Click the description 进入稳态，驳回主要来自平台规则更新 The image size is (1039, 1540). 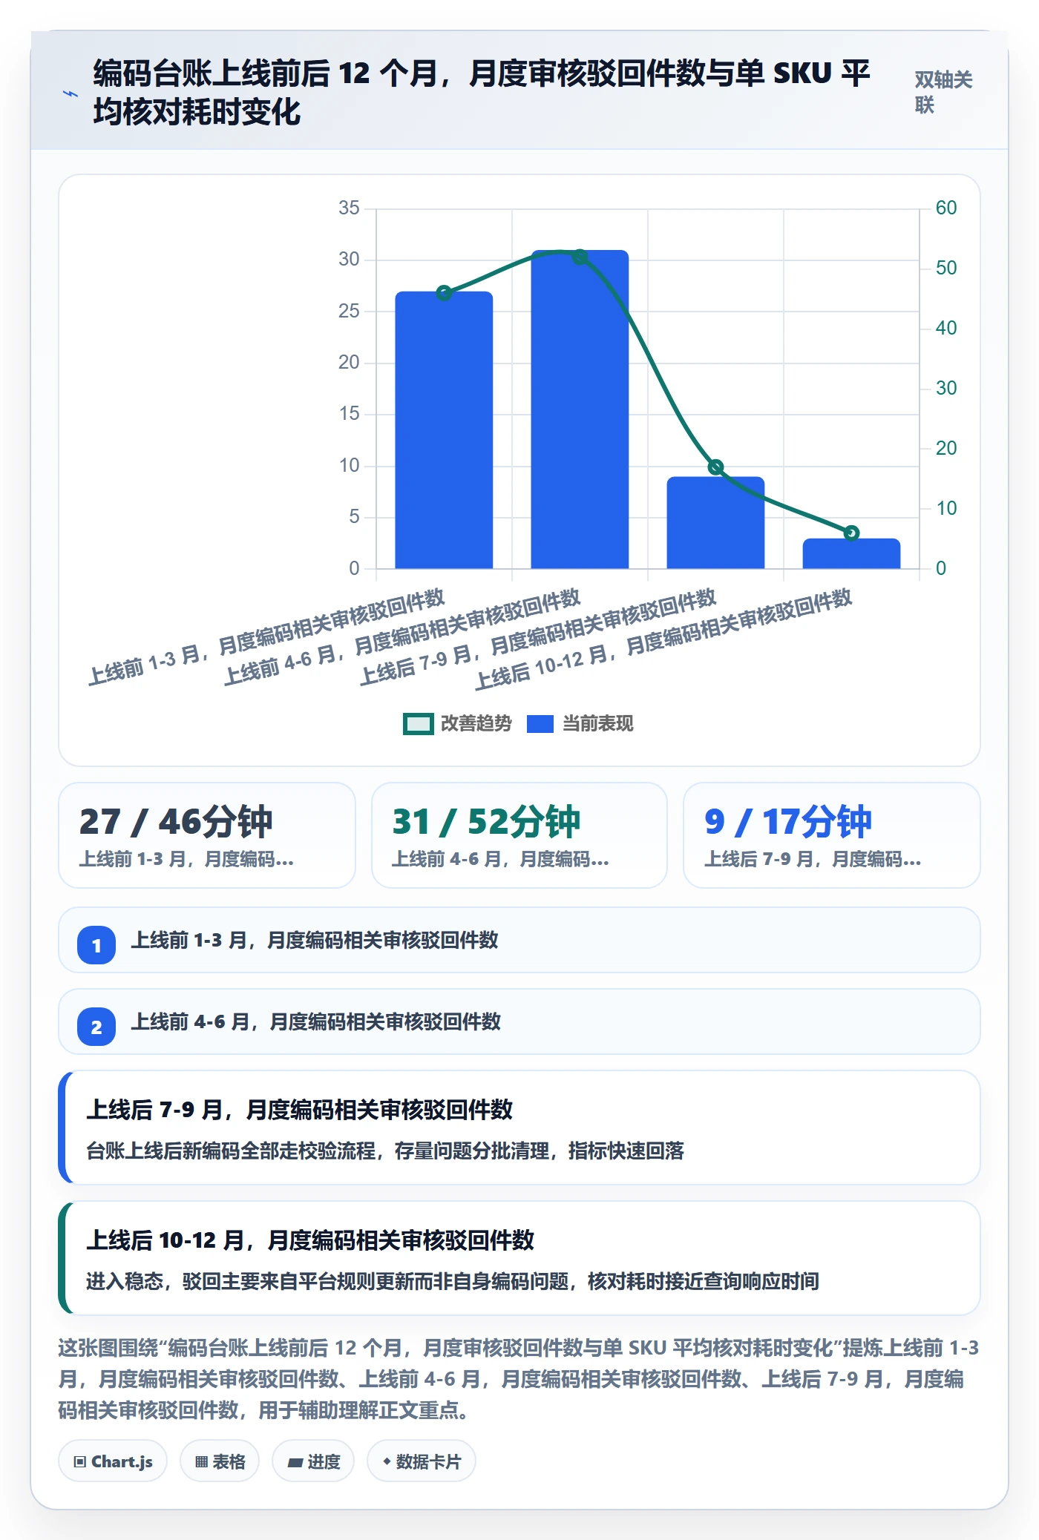pyautogui.click(x=453, y=1281)
